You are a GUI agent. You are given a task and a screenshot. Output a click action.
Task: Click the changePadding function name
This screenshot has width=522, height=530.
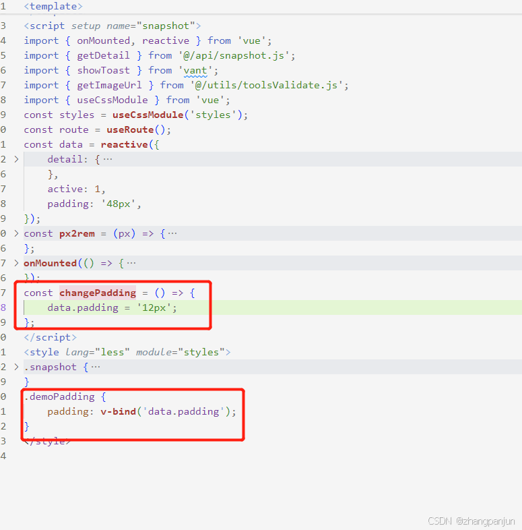coord(98,293)
